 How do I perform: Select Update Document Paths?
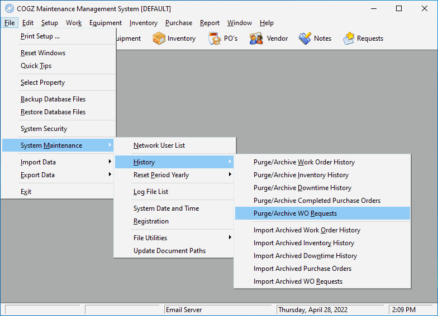click(x=174, y=251)
